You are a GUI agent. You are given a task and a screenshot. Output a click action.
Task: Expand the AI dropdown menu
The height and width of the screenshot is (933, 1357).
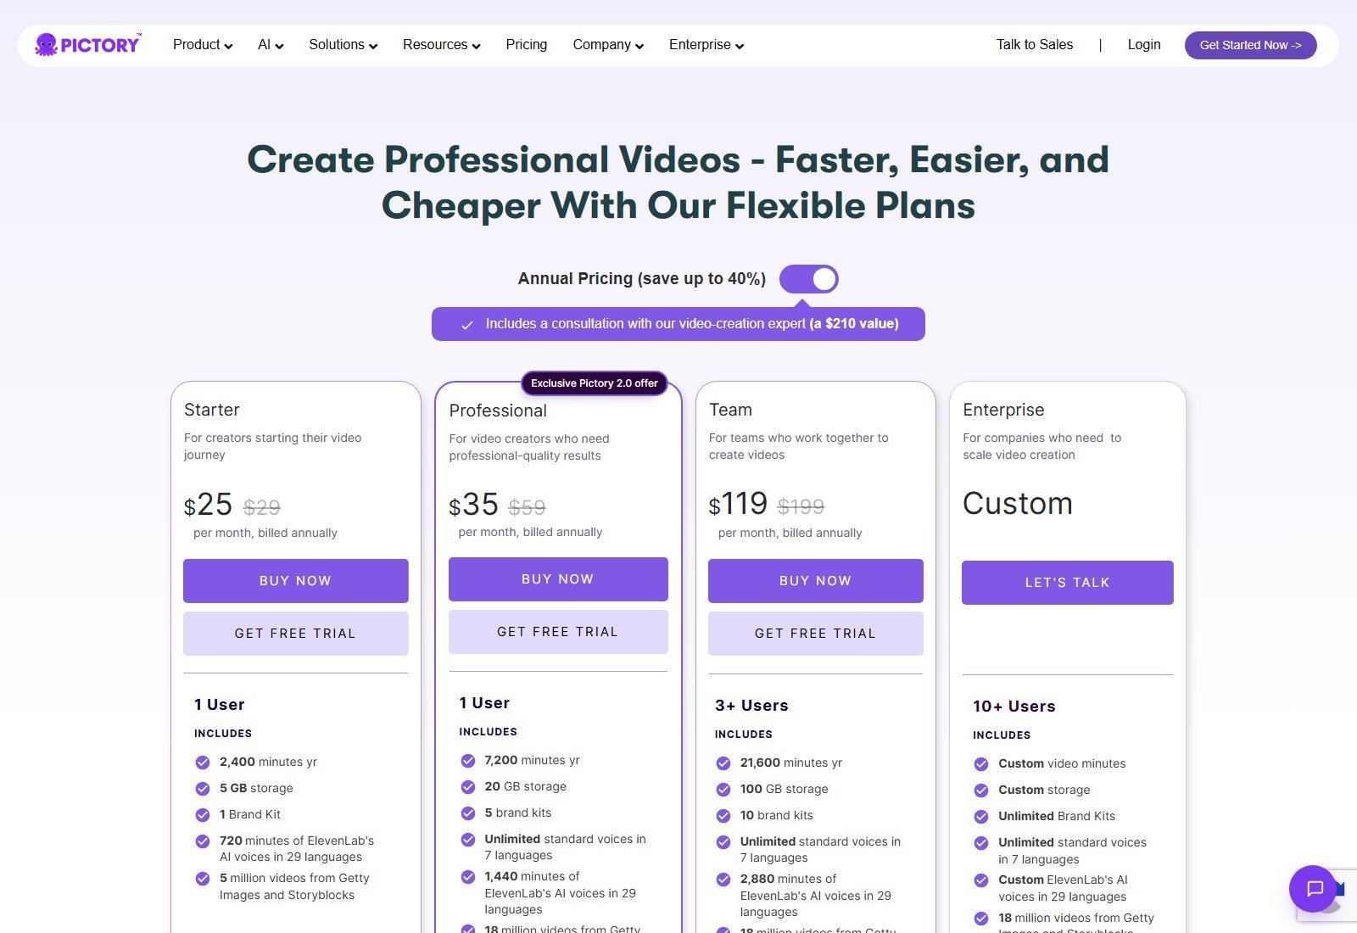[x=271, y=45]
